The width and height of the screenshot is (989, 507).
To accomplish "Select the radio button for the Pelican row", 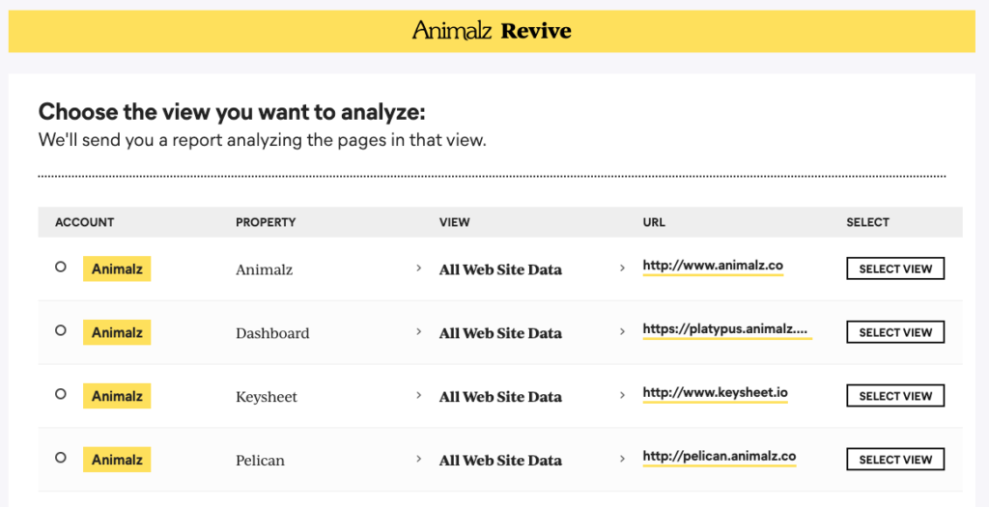I will [x=61, y=457].
